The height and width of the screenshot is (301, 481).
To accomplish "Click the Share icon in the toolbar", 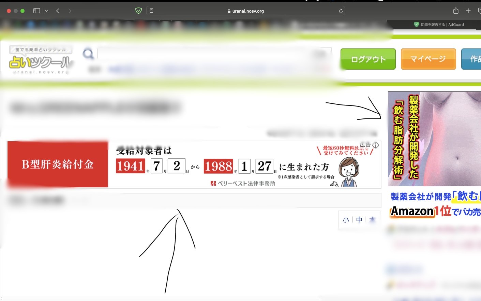I will [x=455, y=11].
